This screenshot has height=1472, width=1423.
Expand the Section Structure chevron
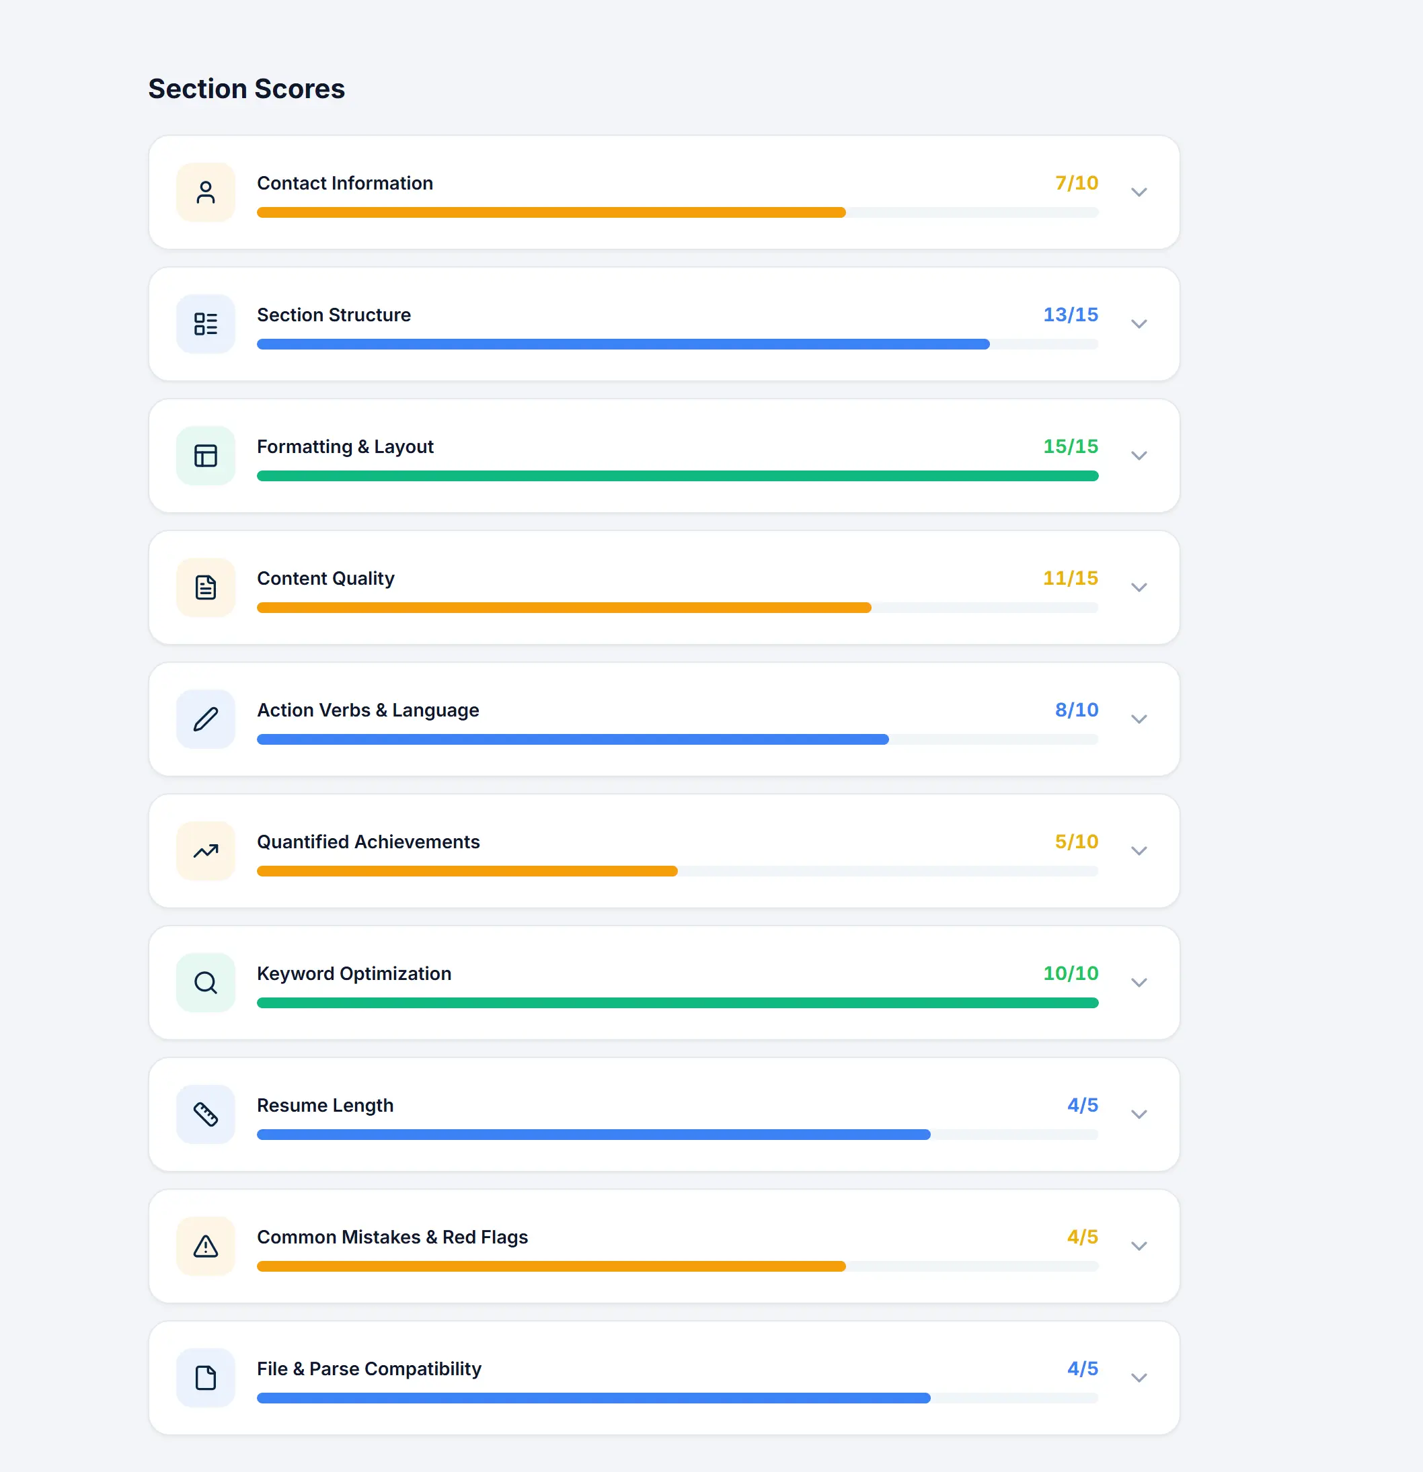pyautogui.click(x=1139, y=324)
